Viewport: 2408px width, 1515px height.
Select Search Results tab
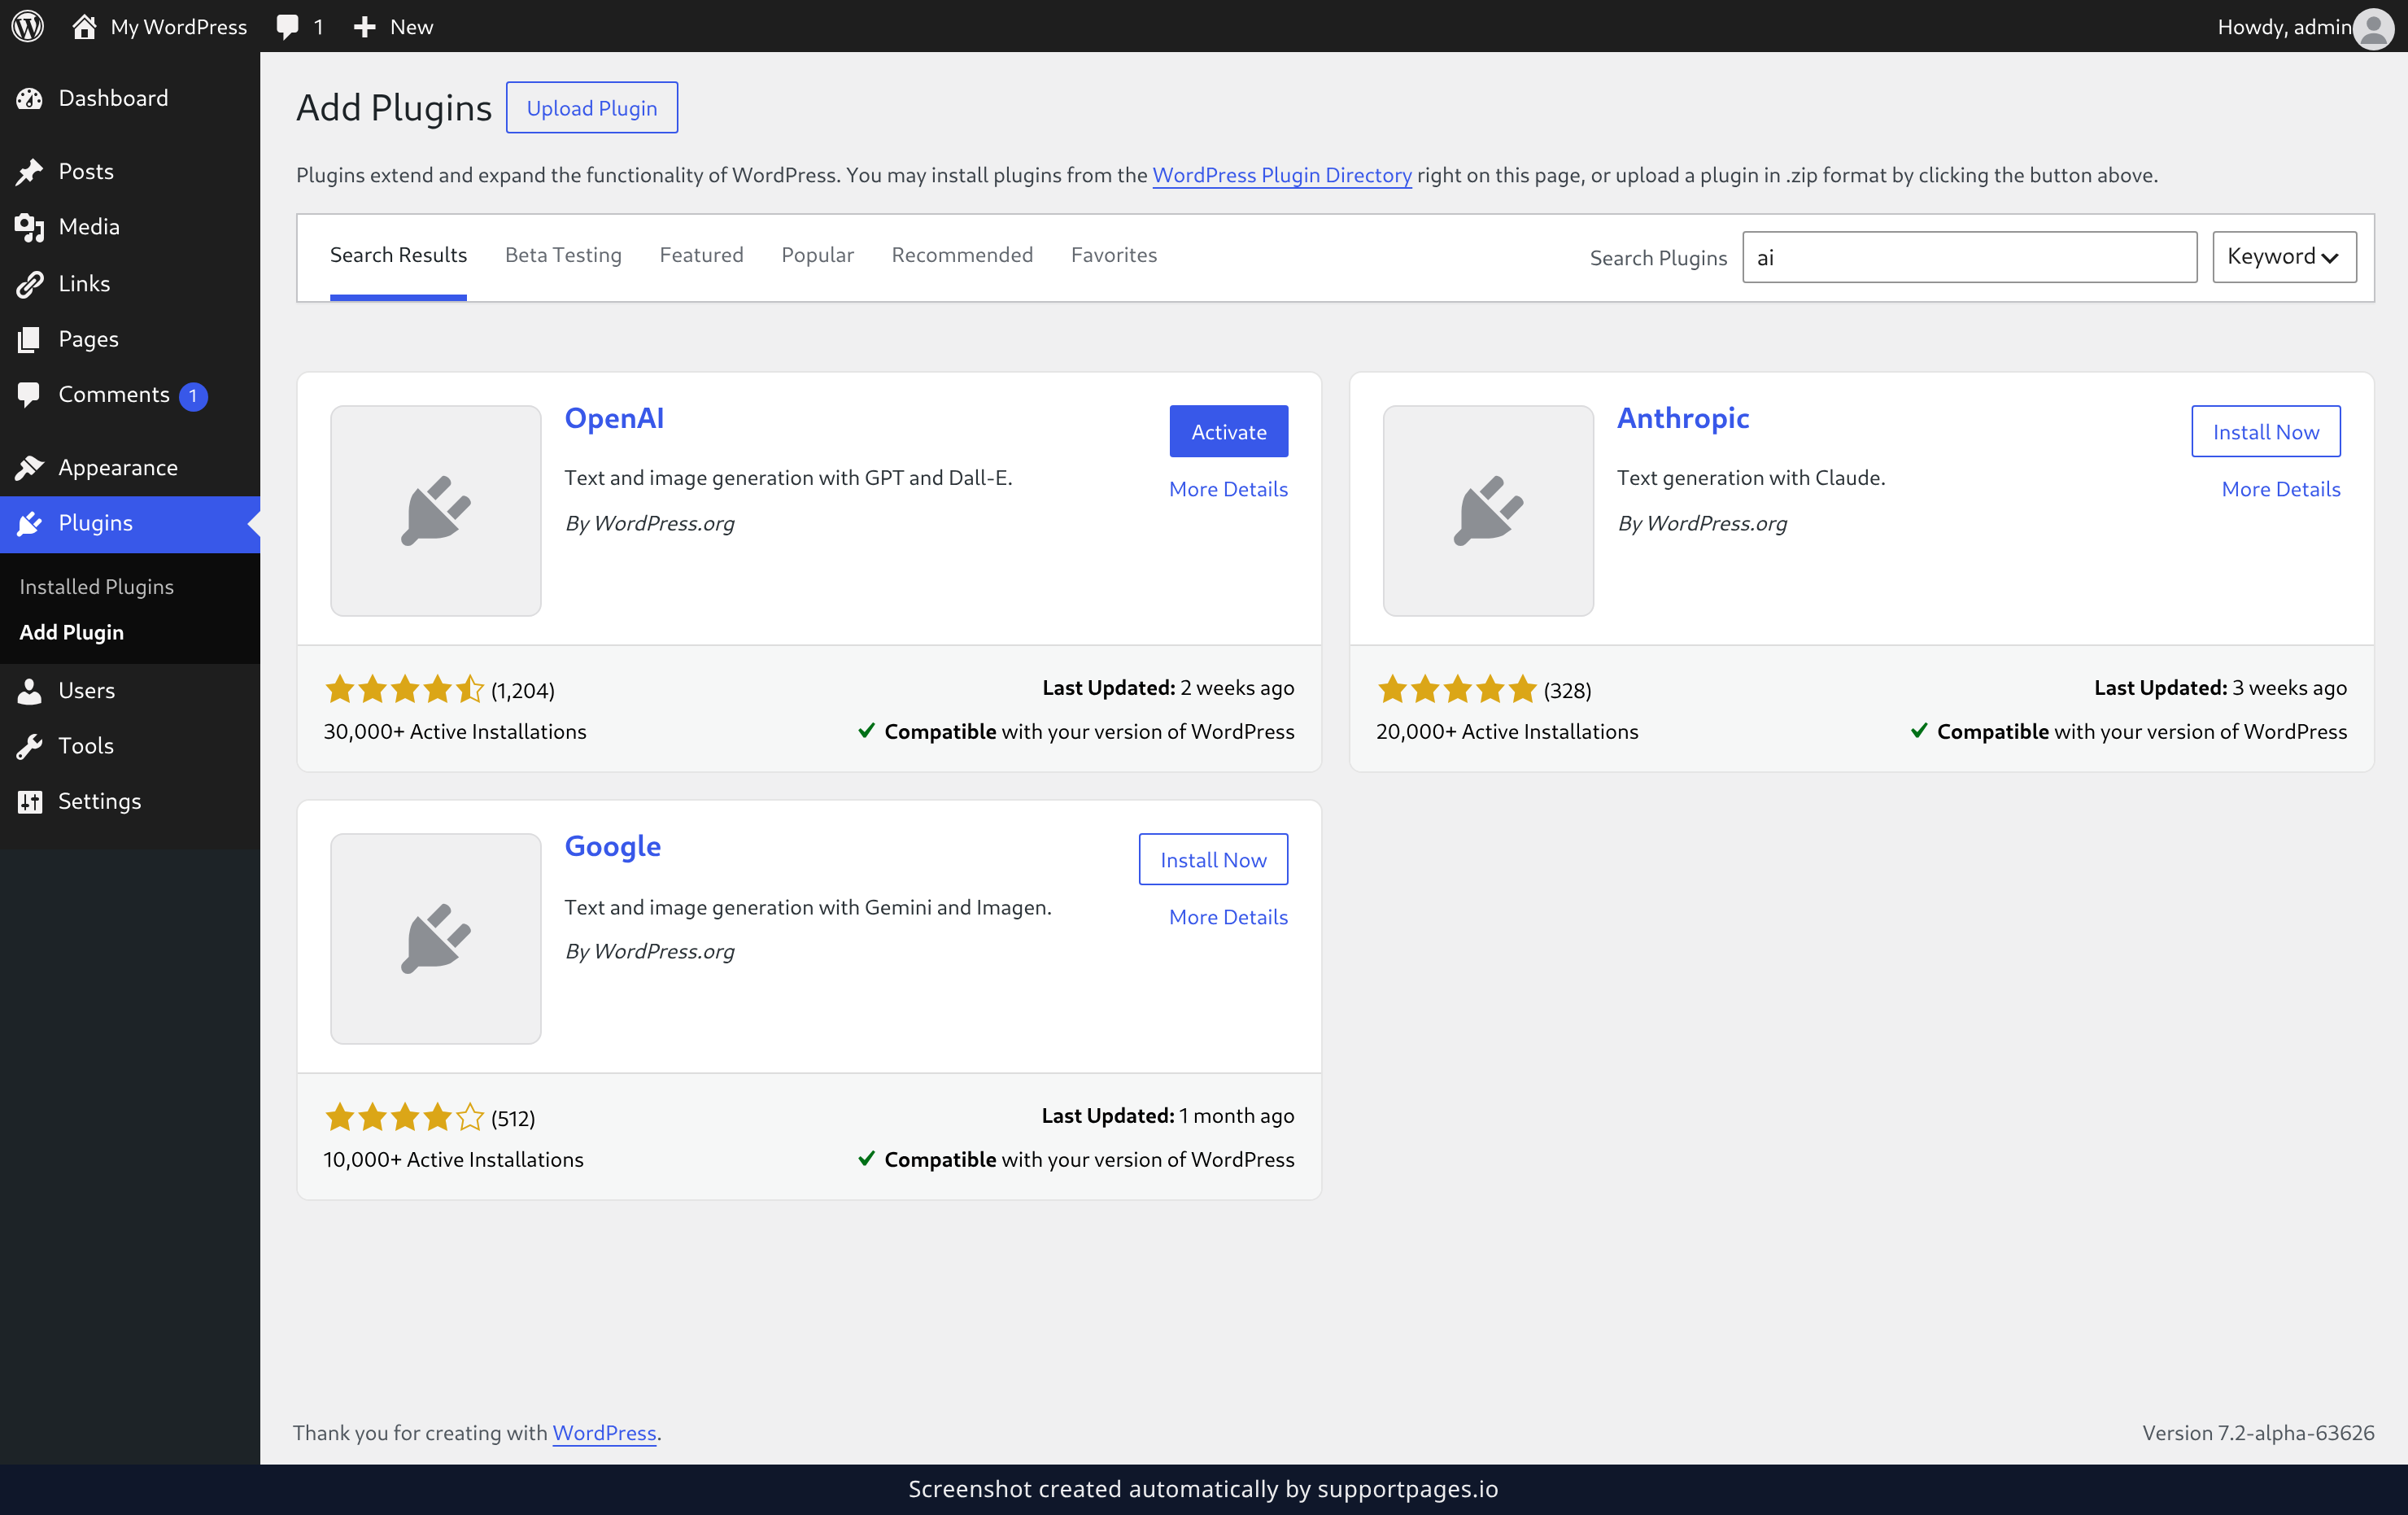398,255
